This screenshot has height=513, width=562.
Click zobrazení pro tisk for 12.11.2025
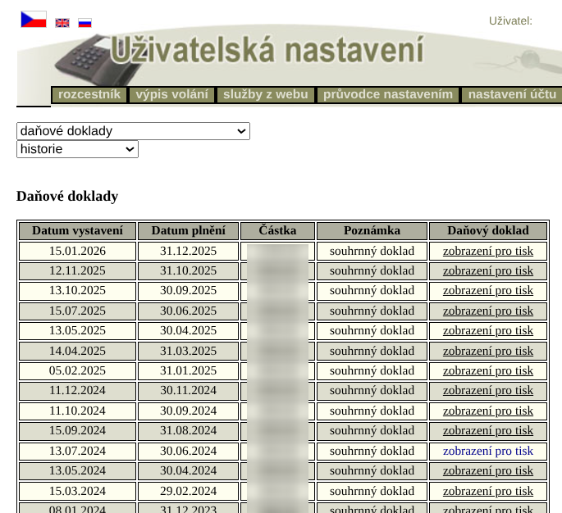(487, 270)
